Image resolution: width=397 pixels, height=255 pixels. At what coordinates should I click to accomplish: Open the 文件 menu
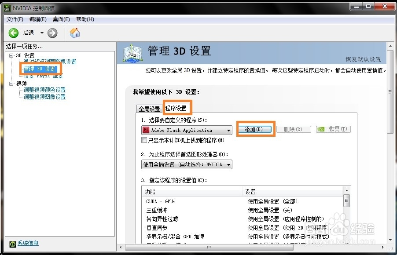[x=15, y=19]
